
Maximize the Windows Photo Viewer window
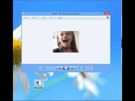(x=102, y=13)
